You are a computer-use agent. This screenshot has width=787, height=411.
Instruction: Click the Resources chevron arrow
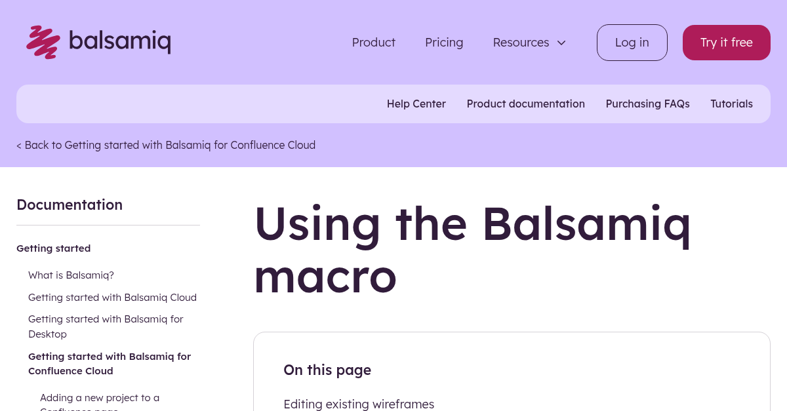pyautogui.click(x=561, y=43)
